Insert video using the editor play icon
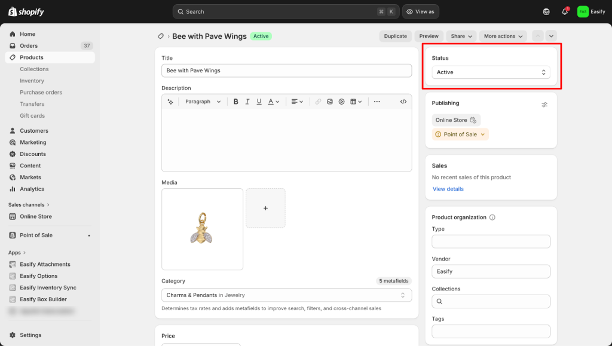 341,102
